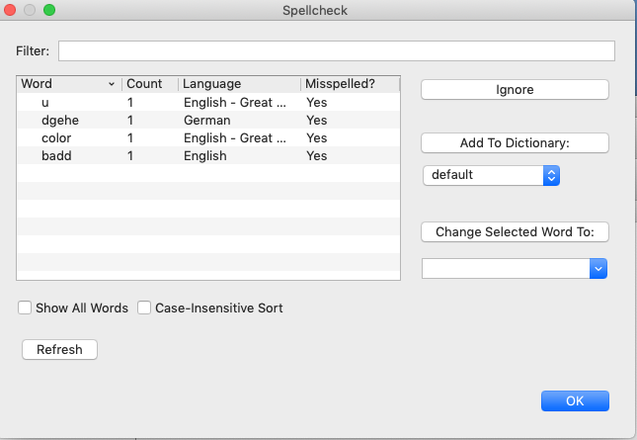Click the Ignore button
This screenshot has width=637, height=440.
tap(515, 90)
